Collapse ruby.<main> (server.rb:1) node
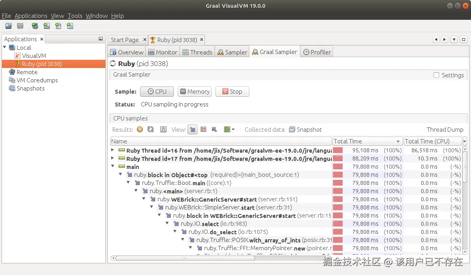This screenshot has height=275, width=471. (x=136, y=191)
